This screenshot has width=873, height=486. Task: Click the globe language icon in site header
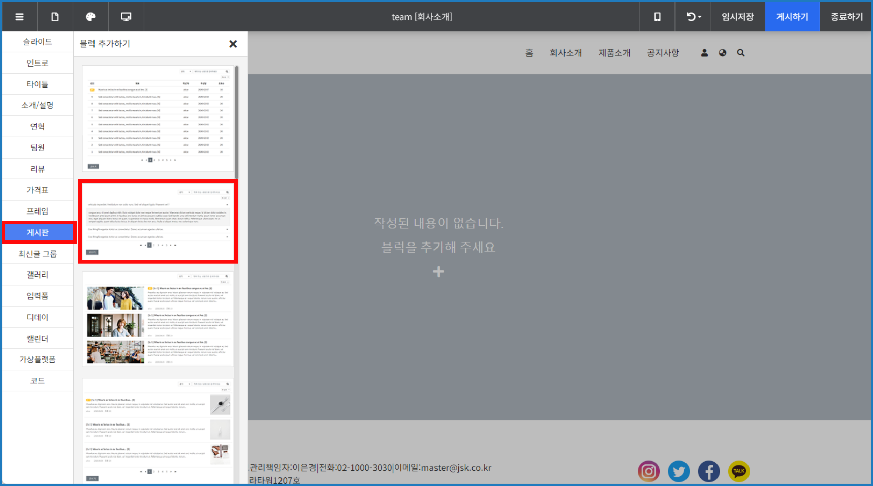(x=723, y=53)
